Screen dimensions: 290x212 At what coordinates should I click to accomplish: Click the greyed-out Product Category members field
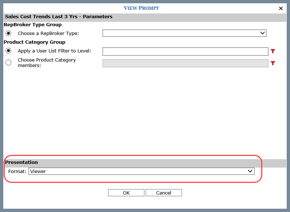pos(185,63)
